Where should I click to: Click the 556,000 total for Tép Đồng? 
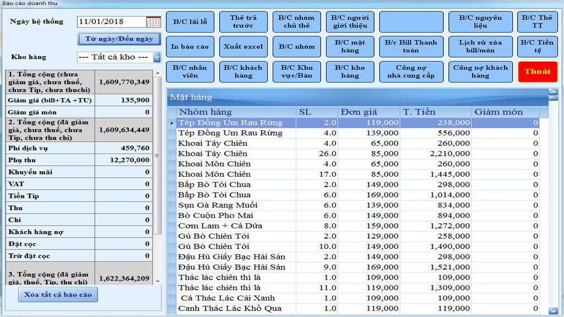click(x=454, y=133)
